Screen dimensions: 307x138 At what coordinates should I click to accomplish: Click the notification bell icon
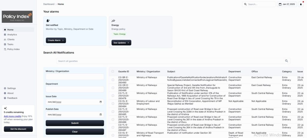(x=301, y=4)
